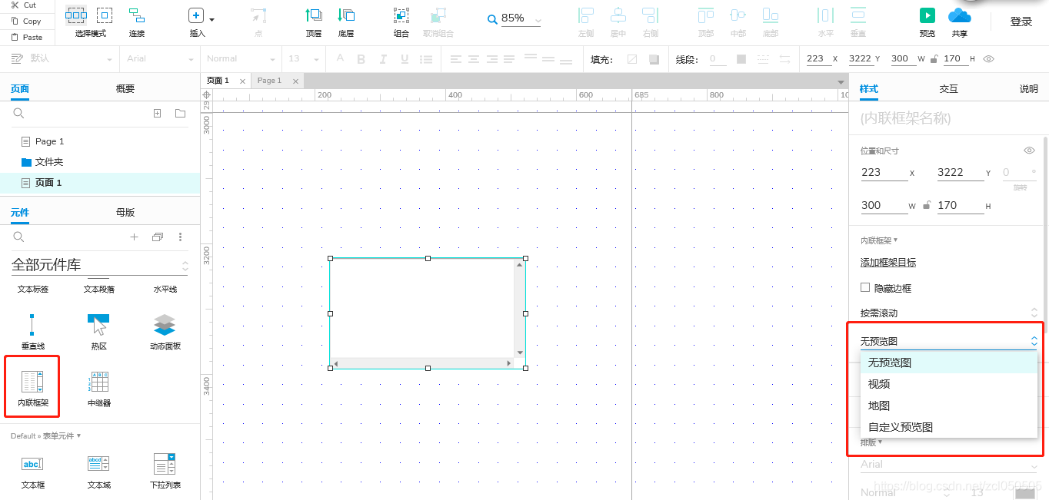Click the 登录 login button

[x=1021, y=22]
